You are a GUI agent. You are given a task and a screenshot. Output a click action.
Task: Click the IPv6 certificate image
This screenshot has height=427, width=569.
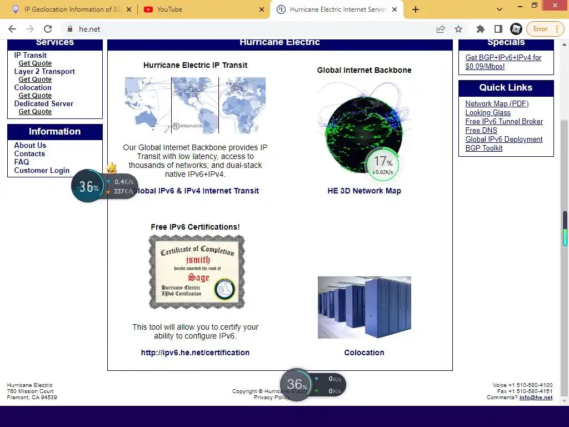[197, 272]
